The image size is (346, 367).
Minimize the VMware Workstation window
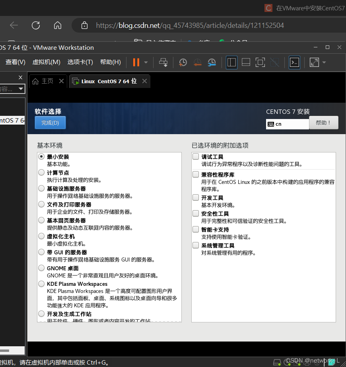coord(316,47)
